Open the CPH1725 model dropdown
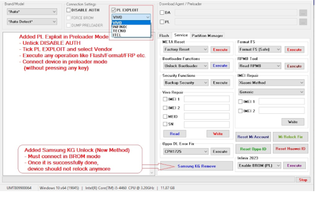The image size is (315, 199). click(x=186, y=151)
